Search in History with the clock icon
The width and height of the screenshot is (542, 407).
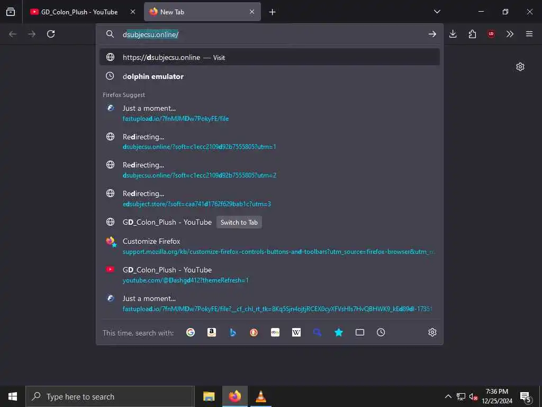(x=381, y=332)
